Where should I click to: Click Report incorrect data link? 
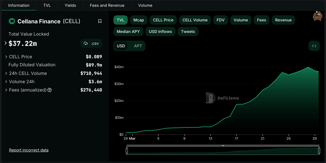pyautogui.click(x=29, y=150)
